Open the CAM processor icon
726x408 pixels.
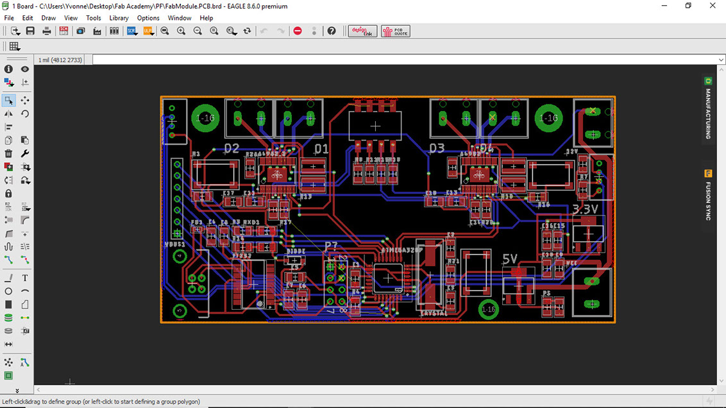click(x=97, y=31)
